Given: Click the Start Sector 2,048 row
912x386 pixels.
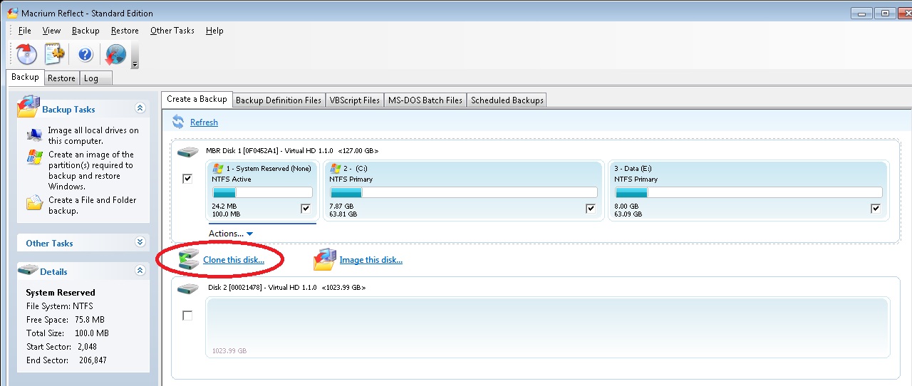Looking at the screenshot, I should point(61,347).
